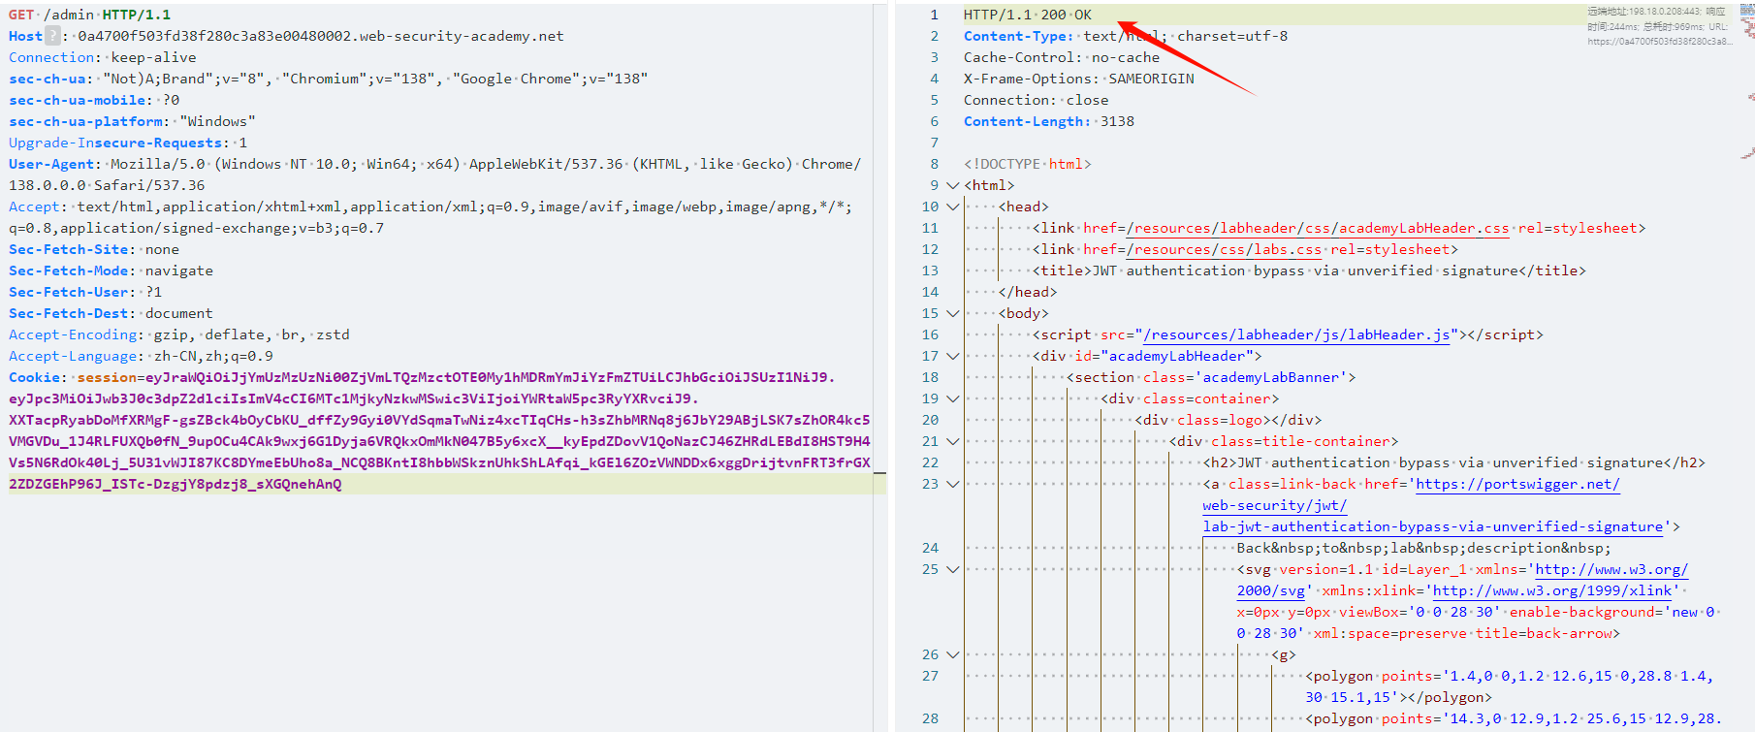Open the academyLabHeader.css link
This screenshot has height=732, width=1755.
[1317, 228]
